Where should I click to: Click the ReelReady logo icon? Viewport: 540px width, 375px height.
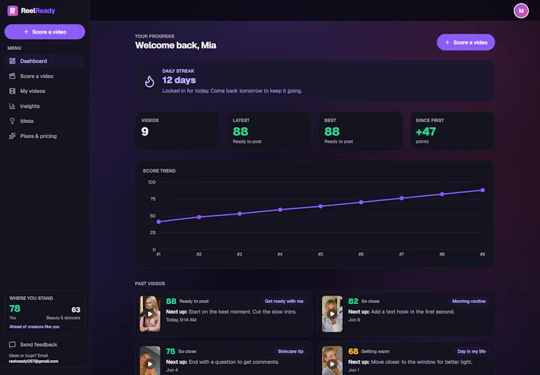coord(13,11)
